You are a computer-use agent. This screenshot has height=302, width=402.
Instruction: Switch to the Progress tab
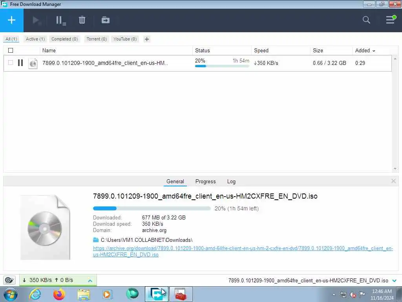205,181
